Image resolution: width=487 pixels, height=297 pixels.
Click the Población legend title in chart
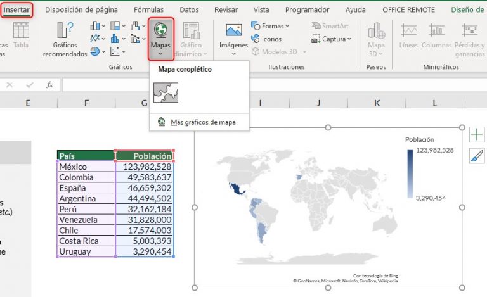pyautogui.click(x=419, y=139)
